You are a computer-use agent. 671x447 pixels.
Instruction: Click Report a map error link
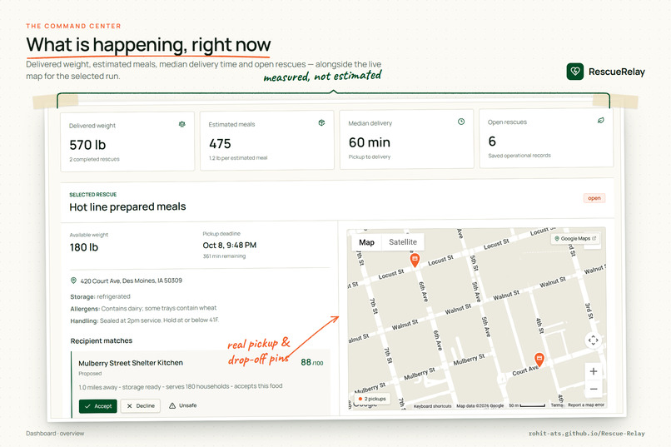586,405
